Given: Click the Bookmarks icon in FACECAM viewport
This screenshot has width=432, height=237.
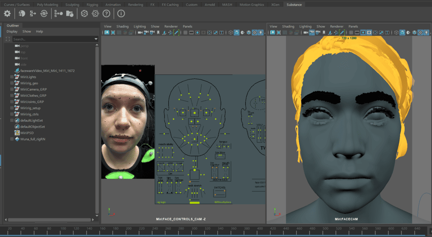Looking at the screenshot, I should pyautogui.click(x=324, y=32).
